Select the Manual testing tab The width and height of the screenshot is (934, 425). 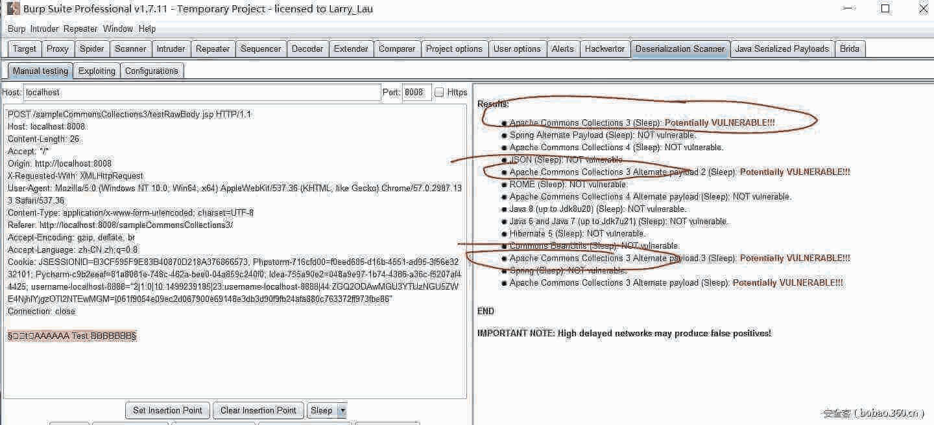39,71
